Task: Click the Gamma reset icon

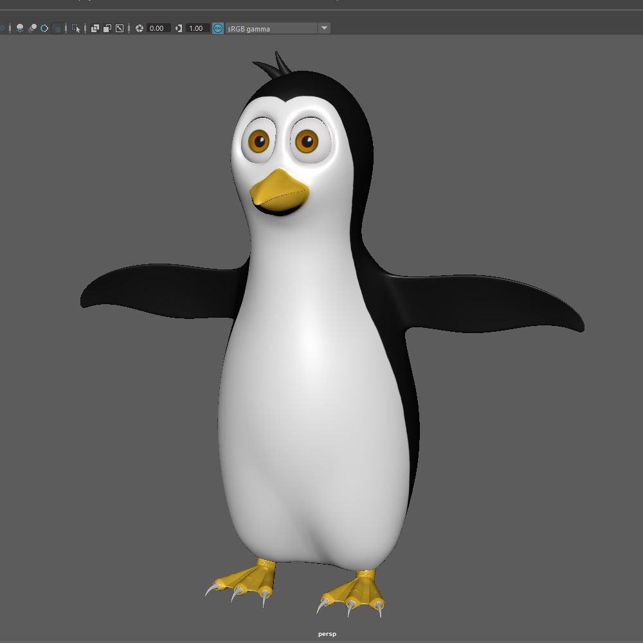Action: click(x=179, y=28)
